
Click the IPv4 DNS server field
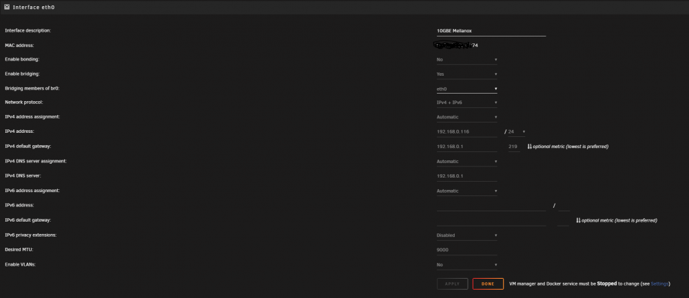pos(466,176)
